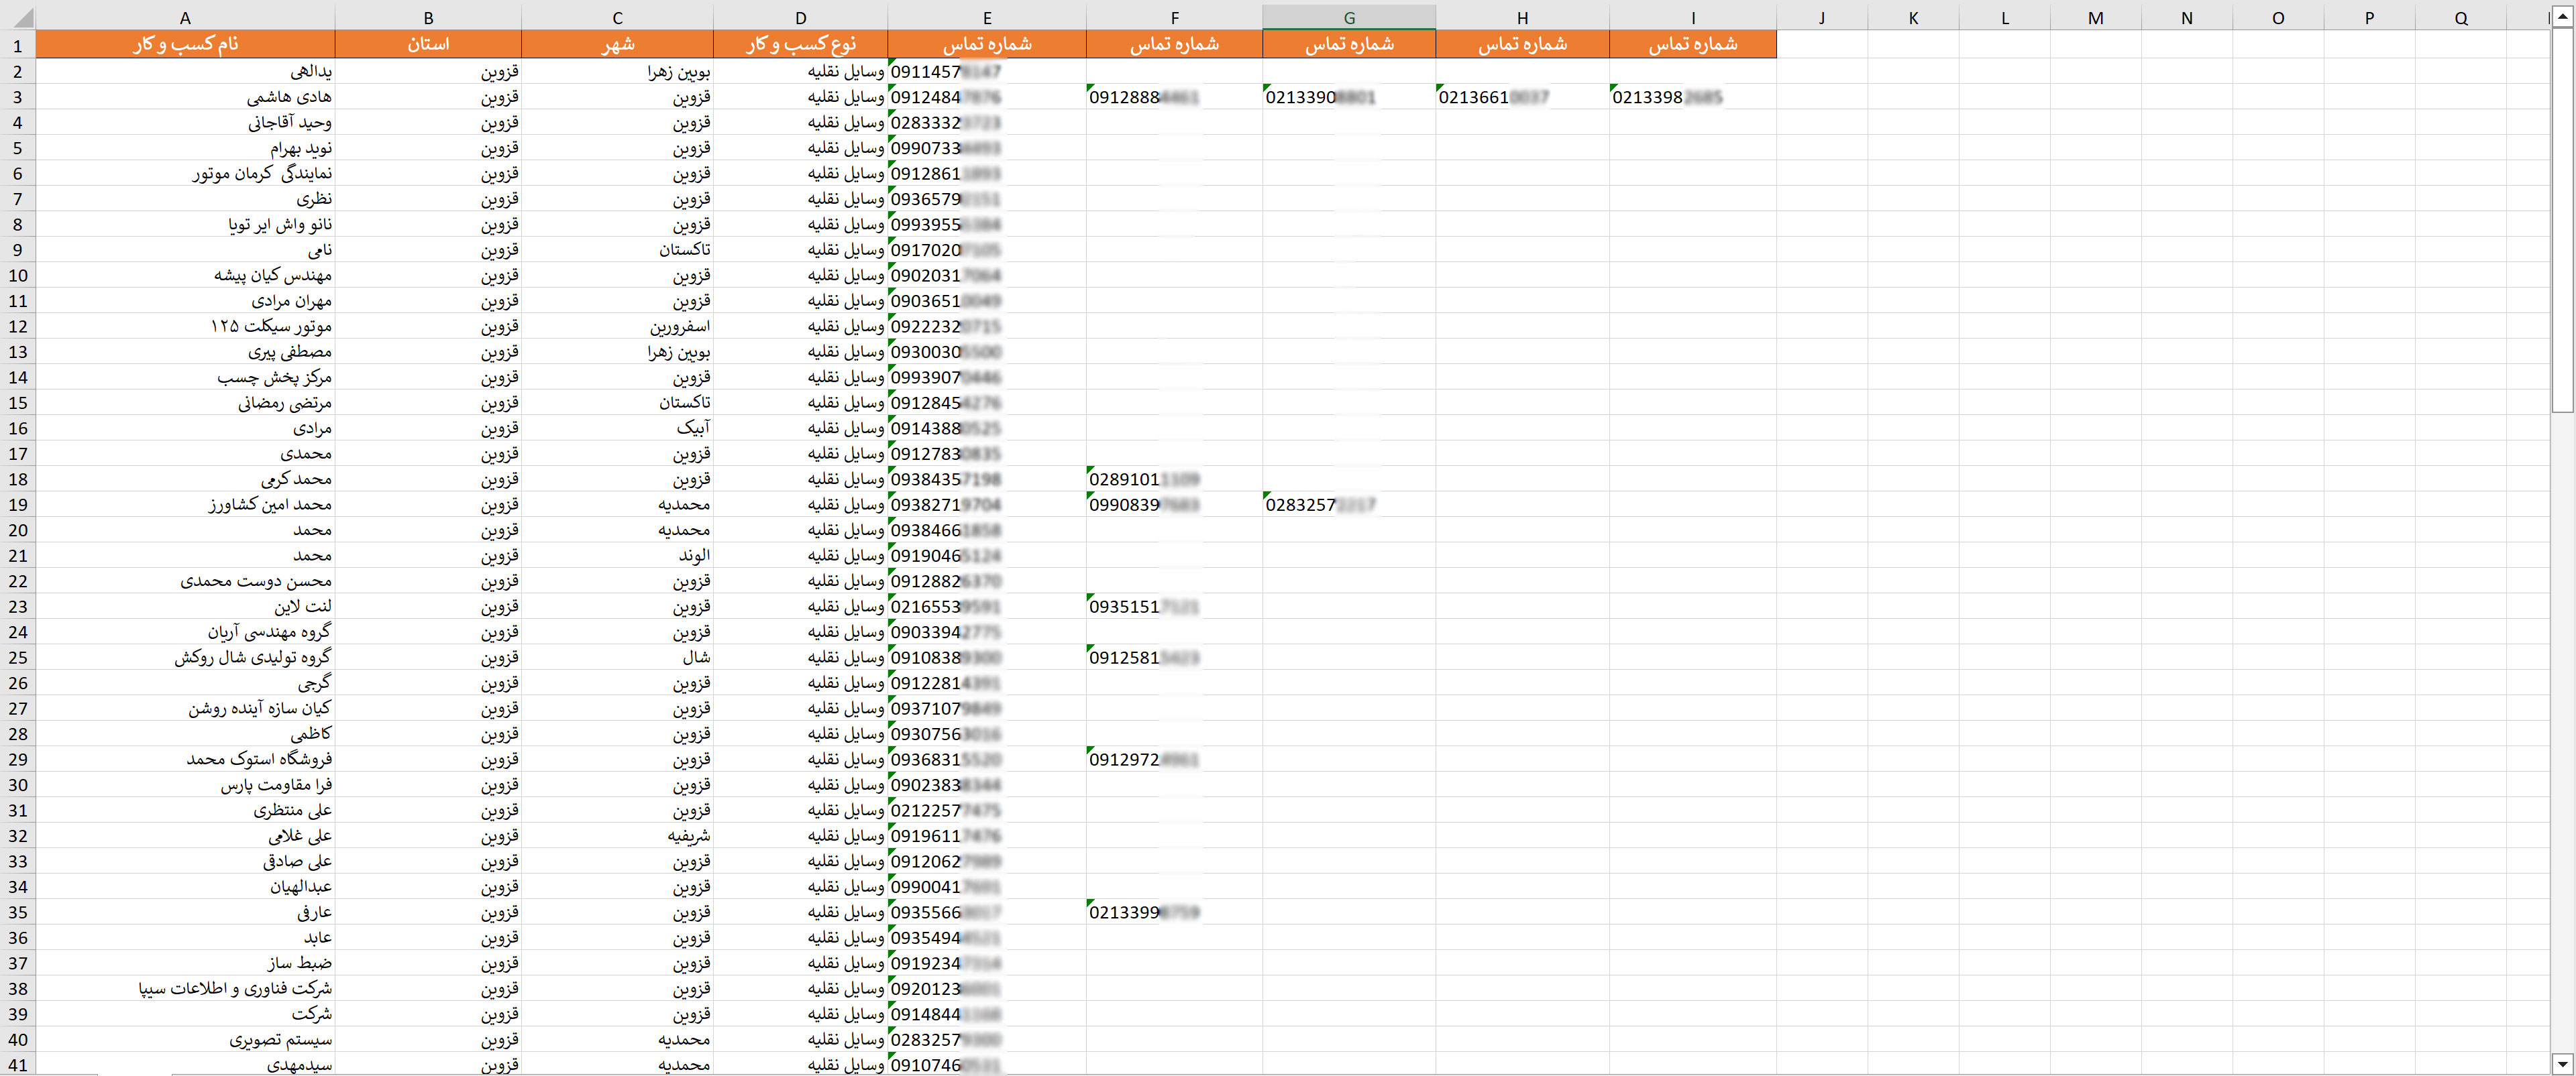Select cell 'محمد کرمی'
The height and width of the screenshot is (1076, 2576).
click(185, 479)
